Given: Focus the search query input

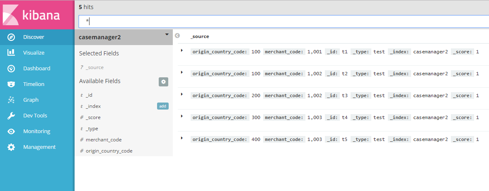Looking at the screenshot, I should [284, 21].
